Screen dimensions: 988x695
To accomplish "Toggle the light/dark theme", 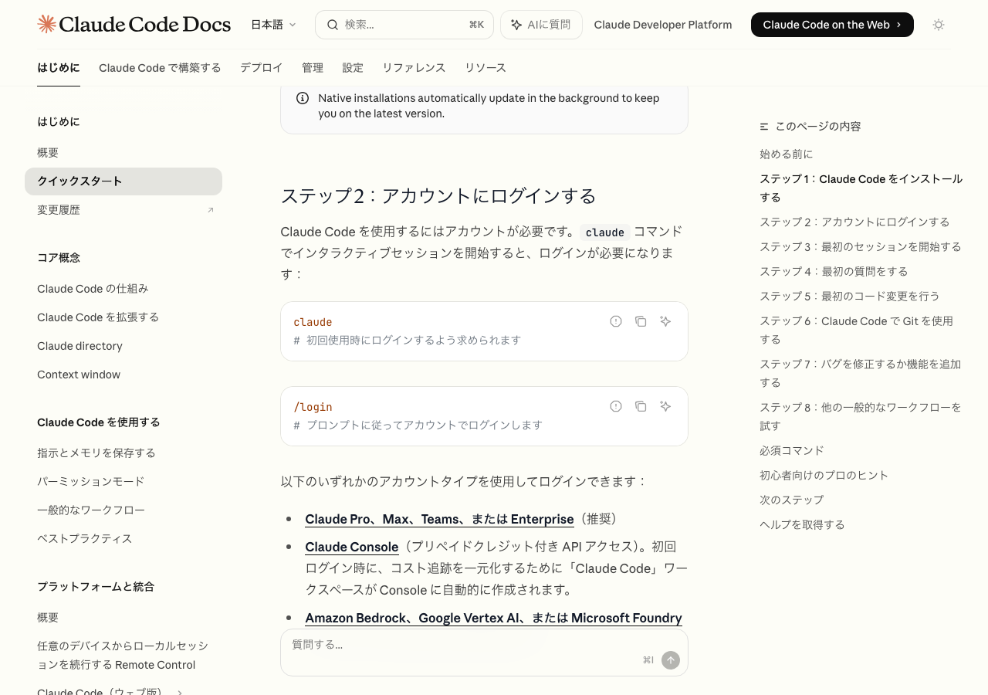I will coord(939,25).
